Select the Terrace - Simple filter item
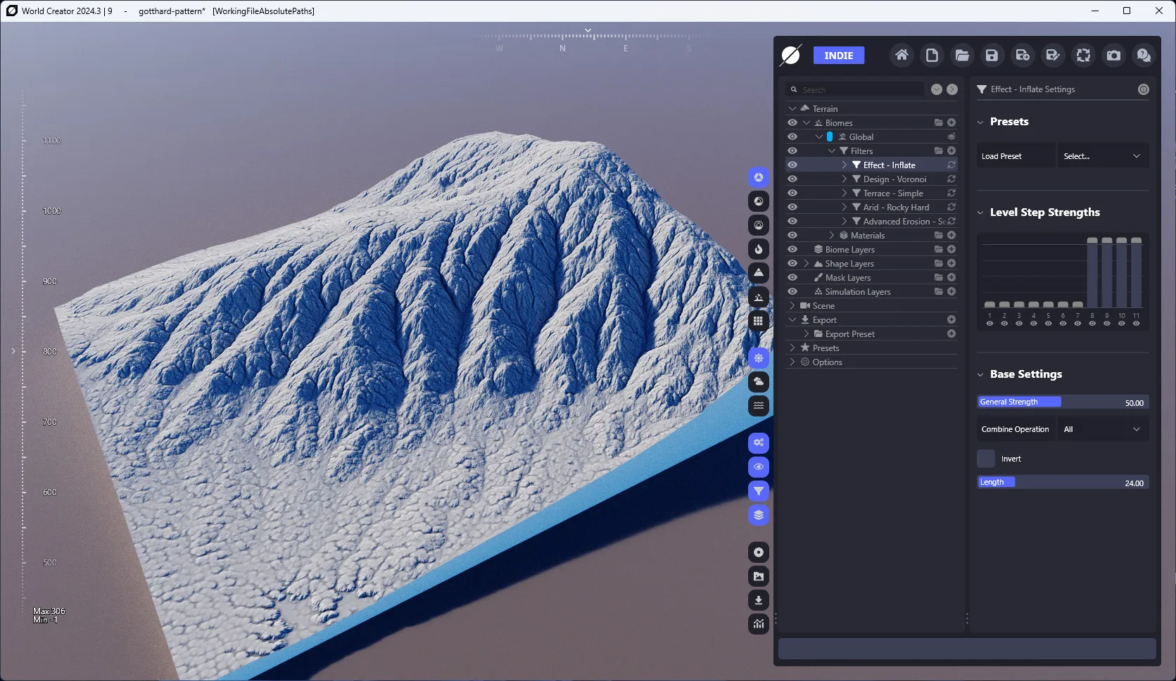The width and height of the screenshot is (1176, 681). click(x=893, y=193)
